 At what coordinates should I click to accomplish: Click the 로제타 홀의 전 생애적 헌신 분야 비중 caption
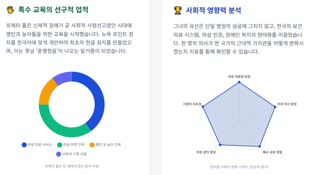[x=72, y=166]
